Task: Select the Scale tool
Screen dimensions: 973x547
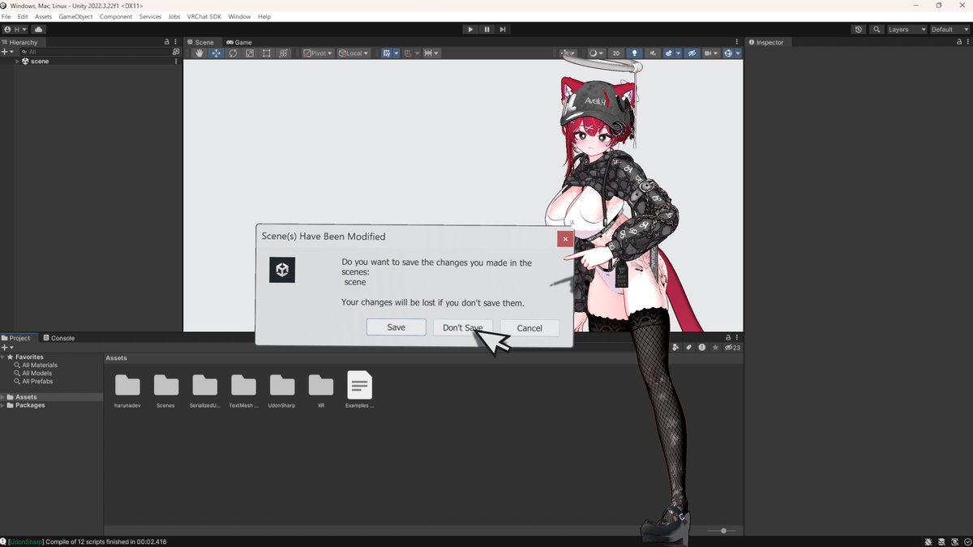Action: [x=250, y=53]
